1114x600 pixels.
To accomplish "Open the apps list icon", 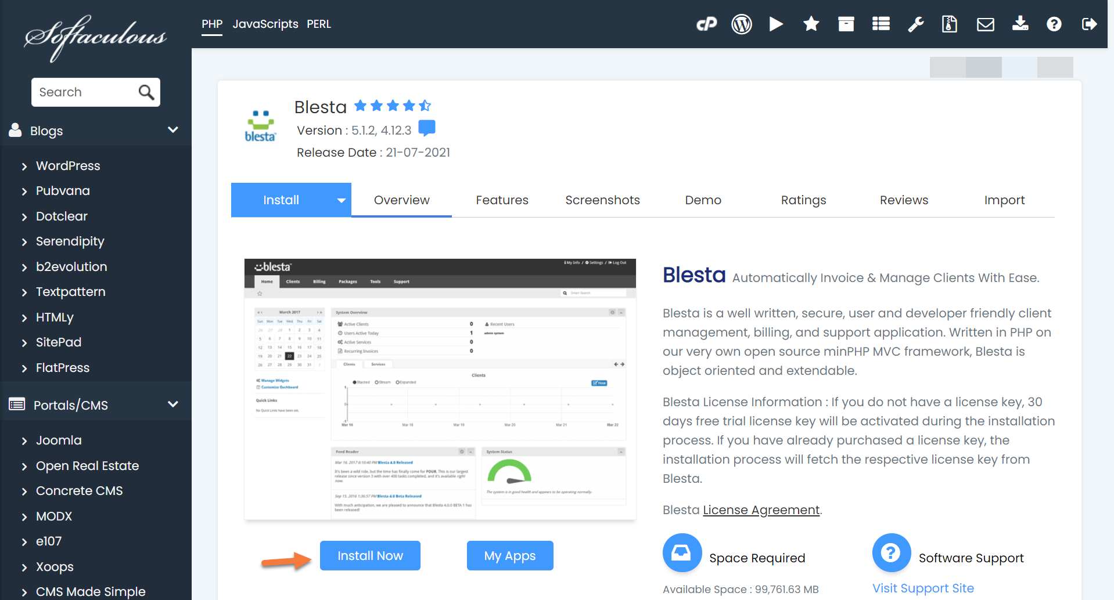I will click(x=881, y=24).
